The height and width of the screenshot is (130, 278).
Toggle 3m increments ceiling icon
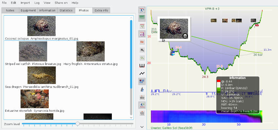click(142, 26)
